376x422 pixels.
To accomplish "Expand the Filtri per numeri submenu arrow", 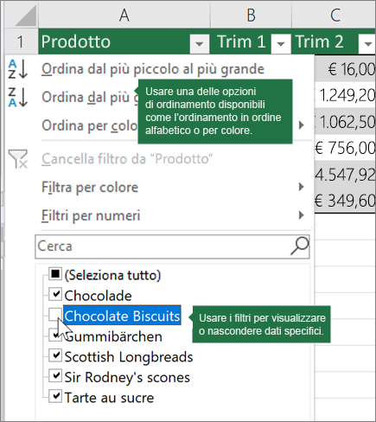I will point(302,215).
